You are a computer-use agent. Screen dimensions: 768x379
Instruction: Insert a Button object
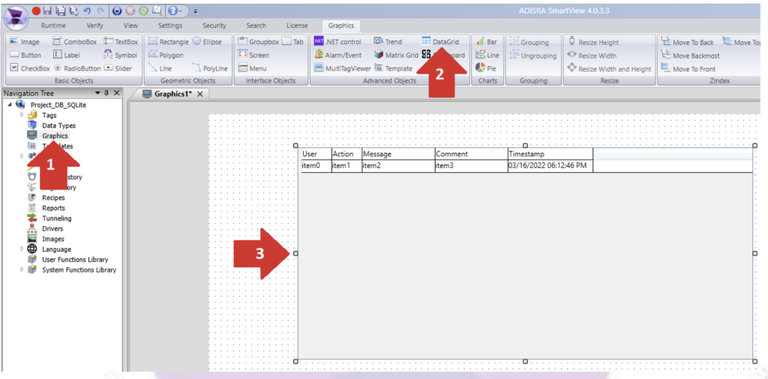[26, 55]
